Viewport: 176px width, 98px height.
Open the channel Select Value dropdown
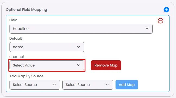(x=47, y=65)
